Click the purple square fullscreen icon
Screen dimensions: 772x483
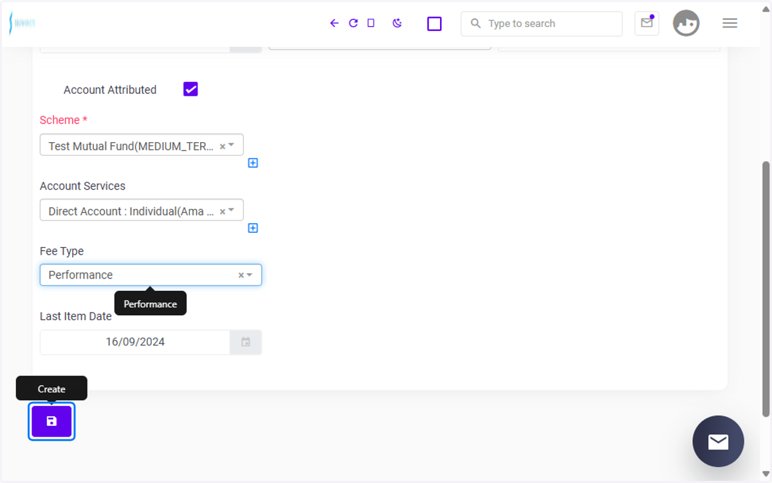[434, 24]
